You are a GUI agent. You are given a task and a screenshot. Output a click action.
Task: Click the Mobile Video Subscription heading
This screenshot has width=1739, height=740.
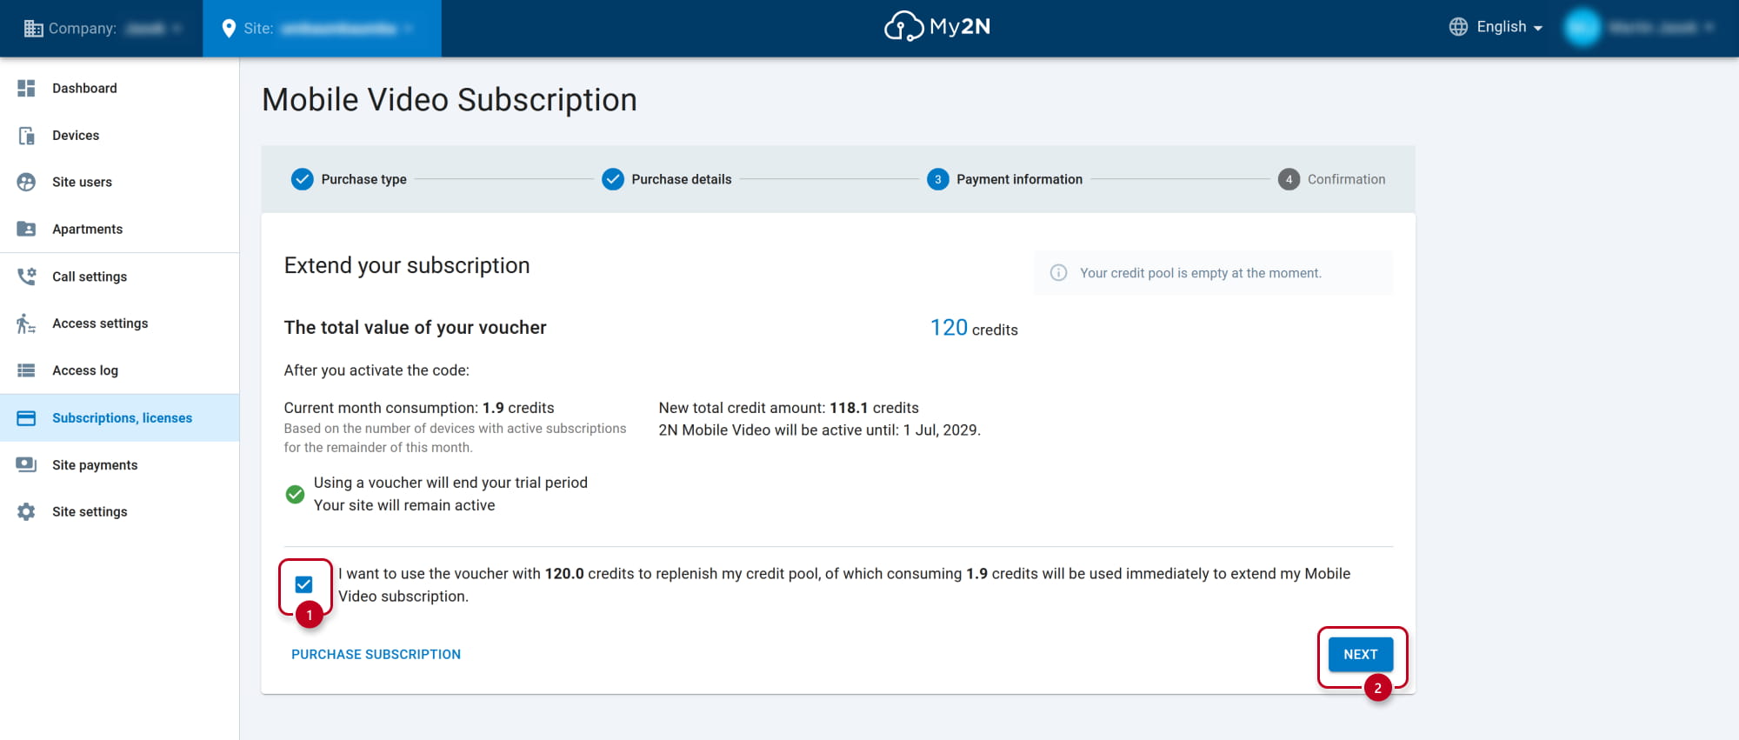450,100
